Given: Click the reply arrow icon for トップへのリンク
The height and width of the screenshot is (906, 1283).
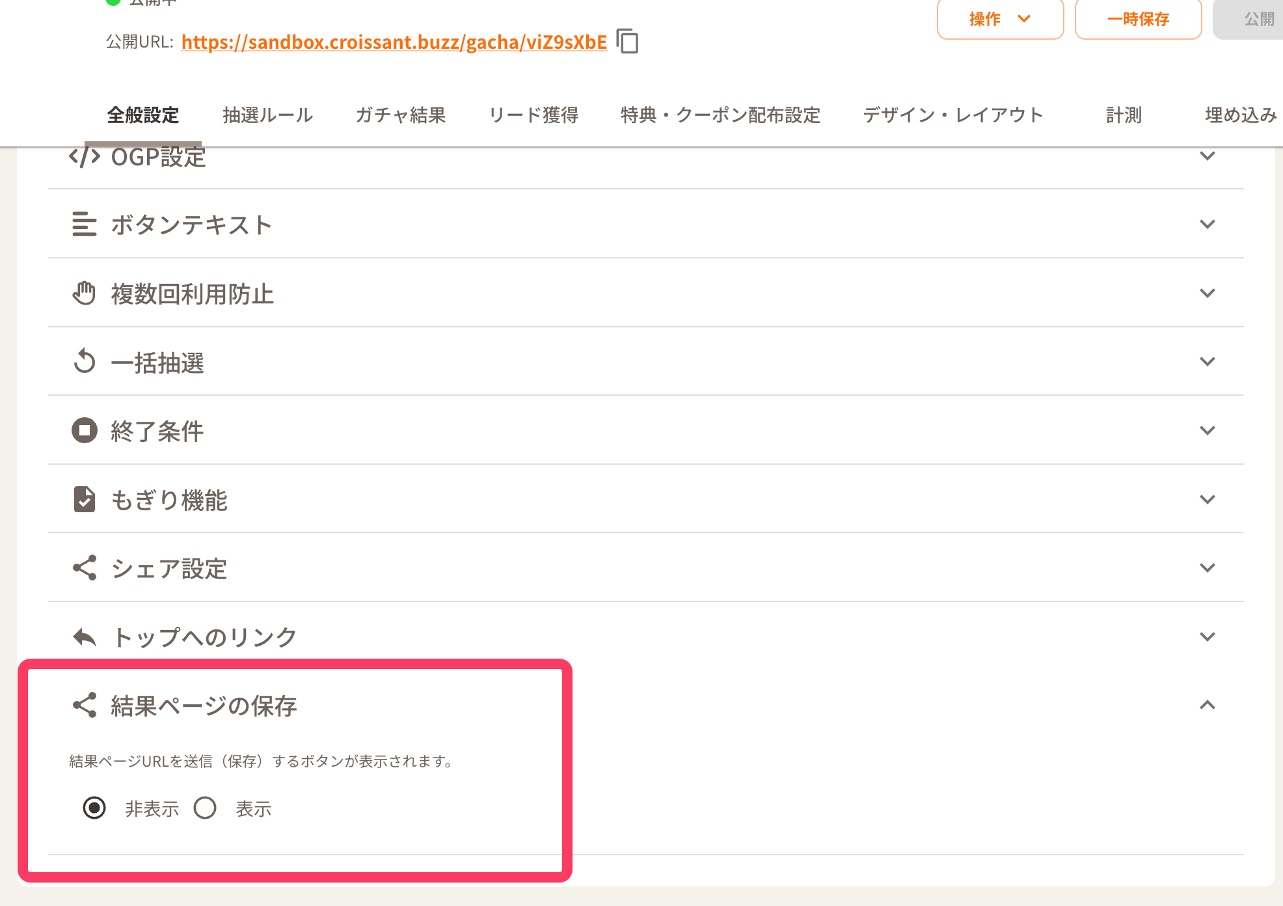Looking at the screenshot, I should tap(84, 637).
